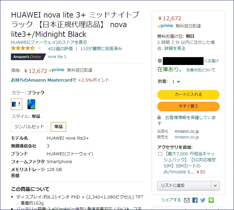This screenshot has width=234, height=210.
Task: Check the SIM card accessory checkbox
Action: [160, 154]
